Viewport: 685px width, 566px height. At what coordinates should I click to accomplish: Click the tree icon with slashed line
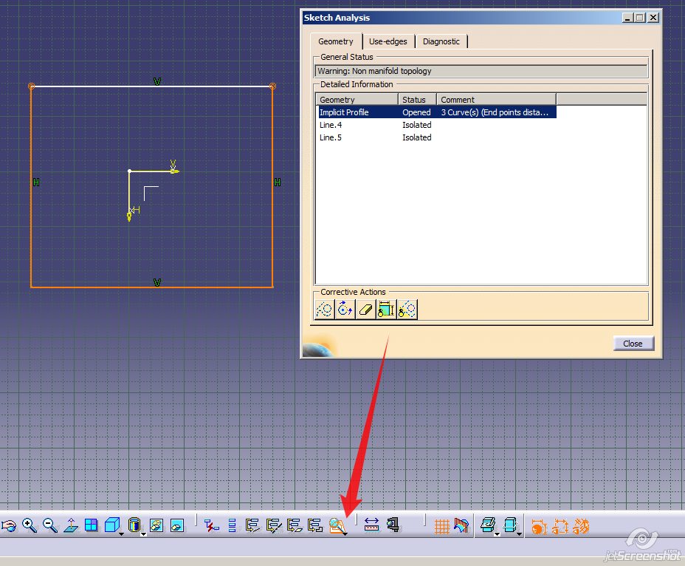coord(273,525)
